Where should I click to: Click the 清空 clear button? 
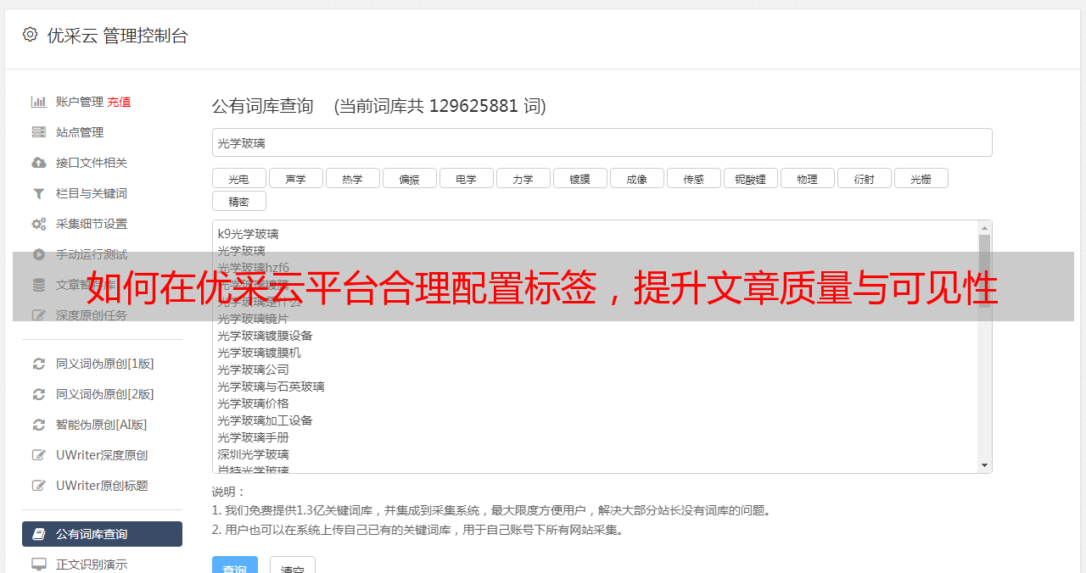coord(293,566)
